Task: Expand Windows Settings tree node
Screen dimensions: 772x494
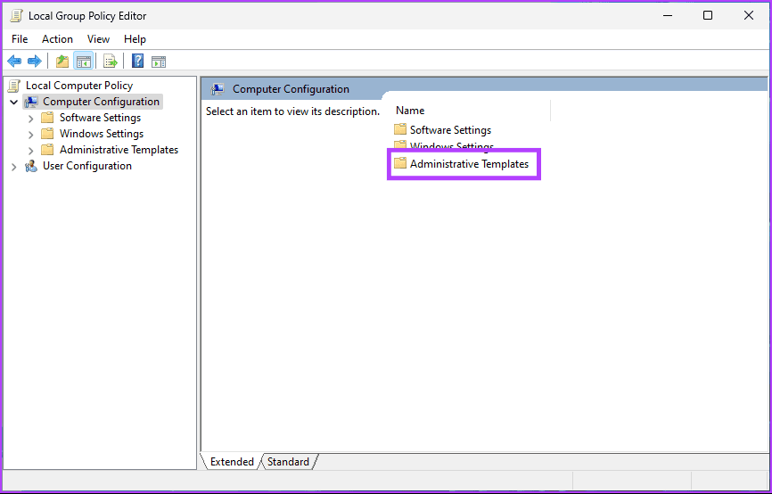Action: (30, 135)
